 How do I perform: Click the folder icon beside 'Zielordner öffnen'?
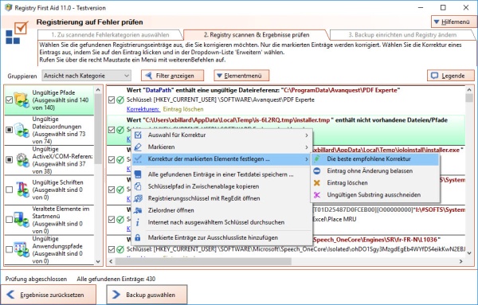[x=138, y=210]
